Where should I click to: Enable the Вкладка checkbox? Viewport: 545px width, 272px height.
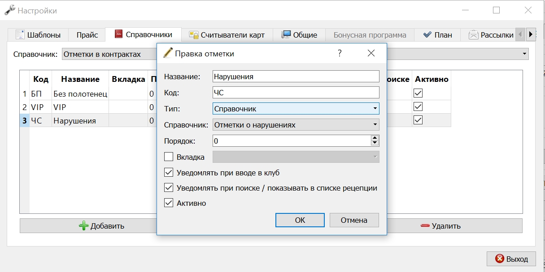pyautogui.click(x=169, y=157)
